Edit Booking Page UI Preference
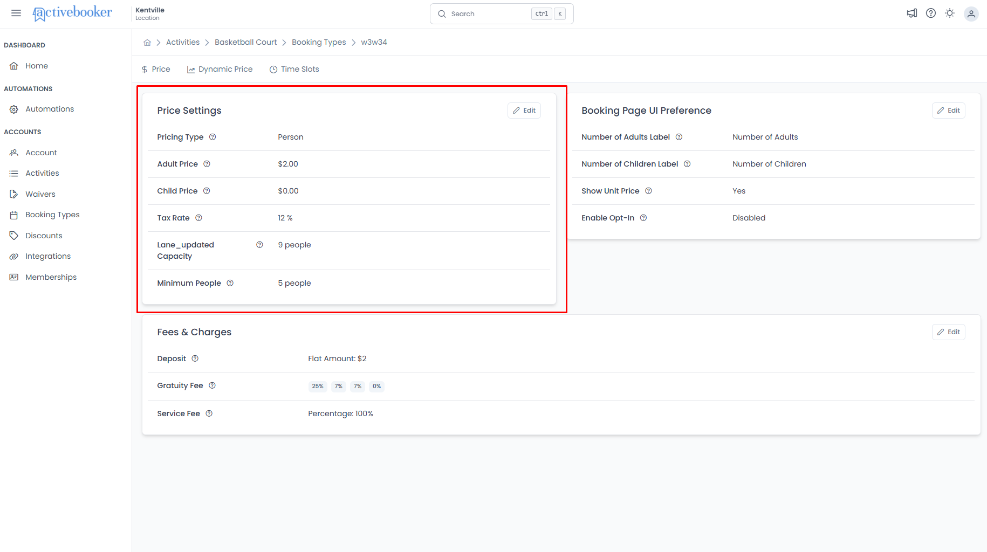The image size is (987, 552). tap(949, 111)
